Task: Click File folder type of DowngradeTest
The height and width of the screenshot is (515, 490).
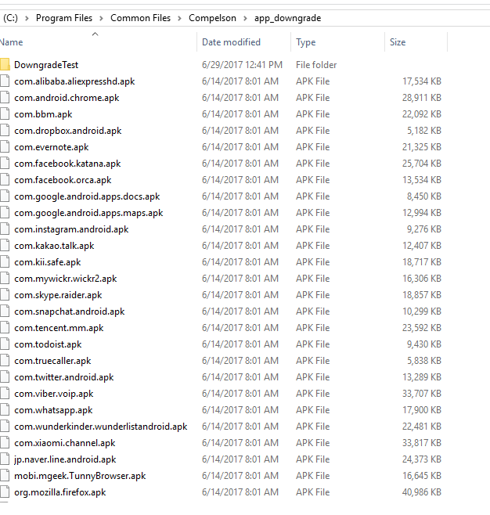Action: point(316,65)
